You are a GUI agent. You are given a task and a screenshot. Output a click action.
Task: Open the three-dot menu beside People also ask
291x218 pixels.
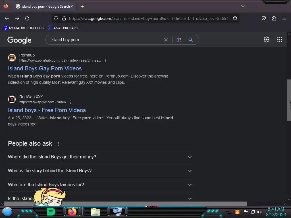point(59,144)
